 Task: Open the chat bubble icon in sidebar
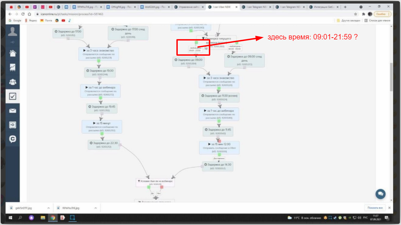tap(13, 139)
